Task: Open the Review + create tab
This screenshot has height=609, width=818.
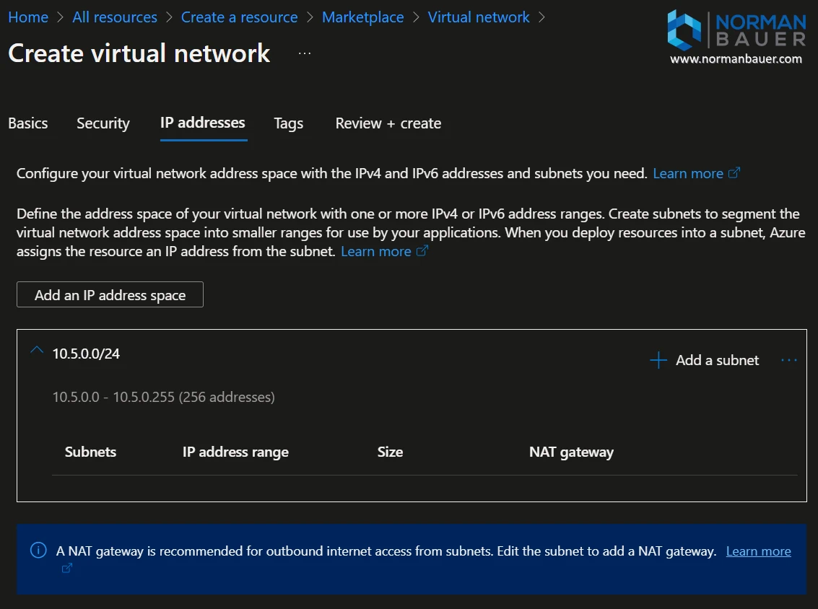Action: [388, 123]
